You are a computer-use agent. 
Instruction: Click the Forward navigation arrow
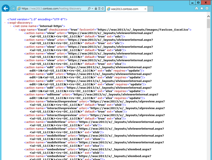tap(13, 8)
